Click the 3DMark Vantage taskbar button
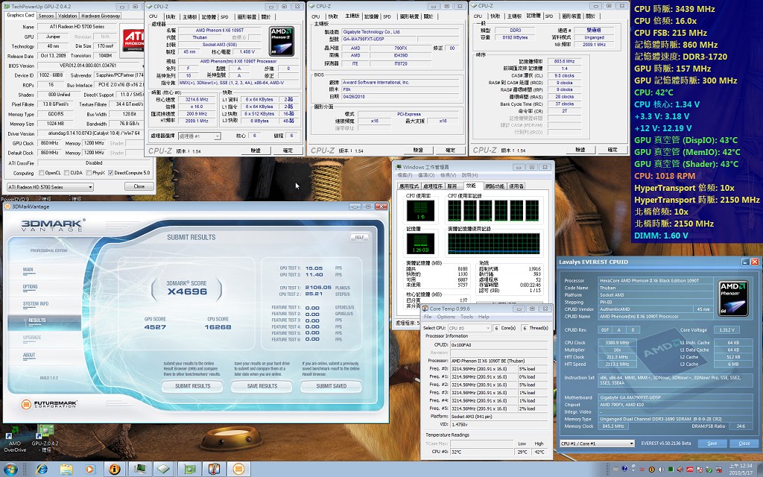This screenshot has height=477, width=763. 238,470
